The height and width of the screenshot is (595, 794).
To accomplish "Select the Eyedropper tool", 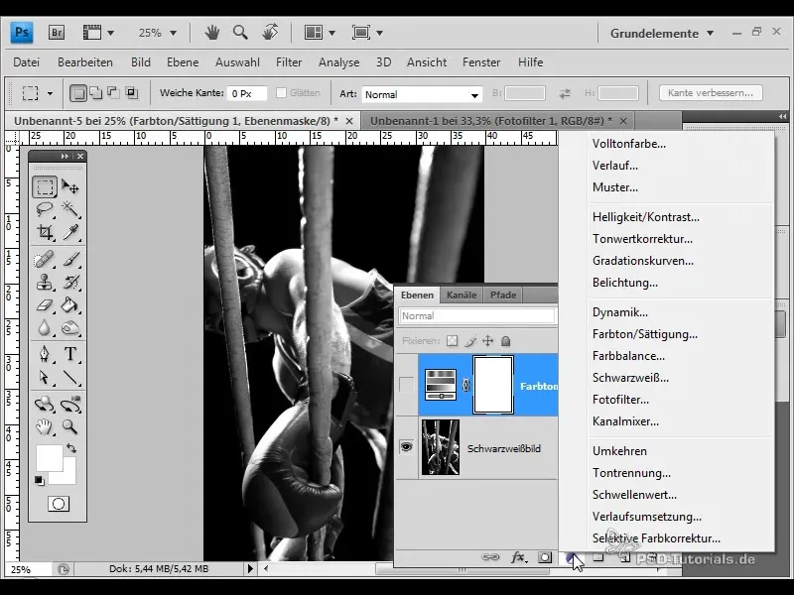I will click(x=69, y=232).
